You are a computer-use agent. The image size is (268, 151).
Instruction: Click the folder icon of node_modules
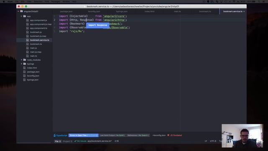25,60
